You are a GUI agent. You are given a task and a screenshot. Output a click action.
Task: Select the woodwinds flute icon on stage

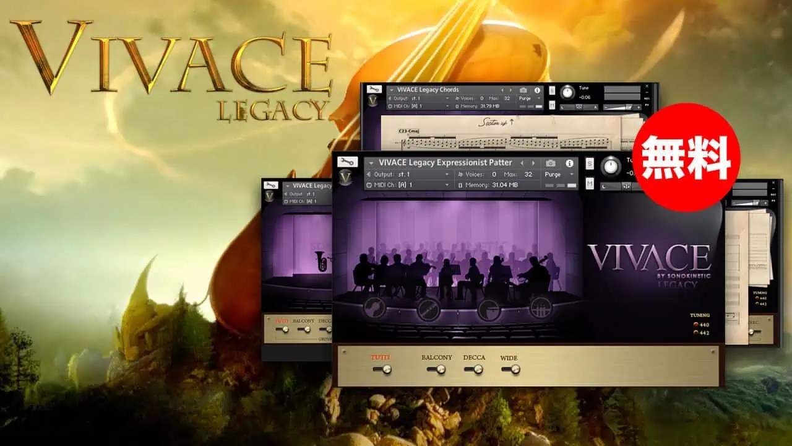coord(428,309)
